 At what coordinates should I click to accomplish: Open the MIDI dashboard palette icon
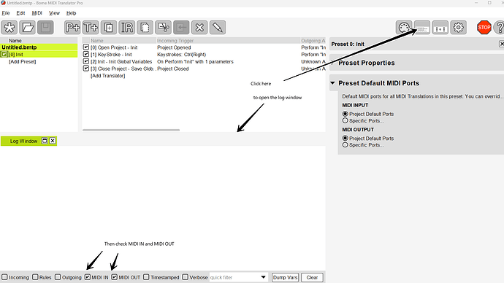(x=404, y=28)
